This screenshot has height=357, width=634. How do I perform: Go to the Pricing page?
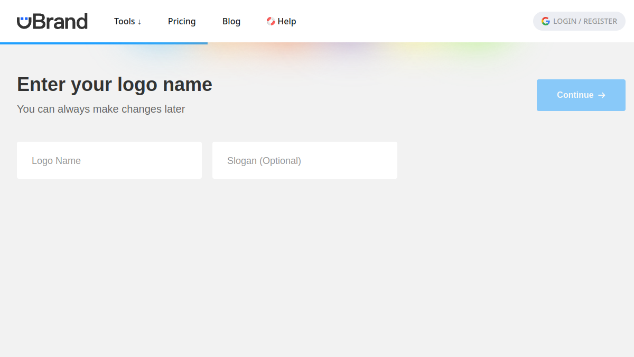point(182,21)
